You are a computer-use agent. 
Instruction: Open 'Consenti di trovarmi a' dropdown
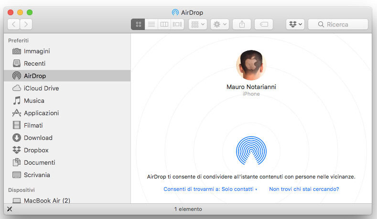click(210, 189)
